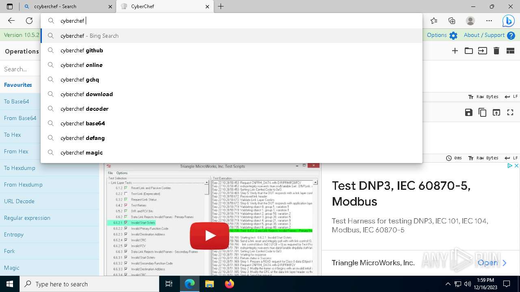Viewport: 520px width, 292px height.
Task: Select the Magic operation
Action: (50, 268)
